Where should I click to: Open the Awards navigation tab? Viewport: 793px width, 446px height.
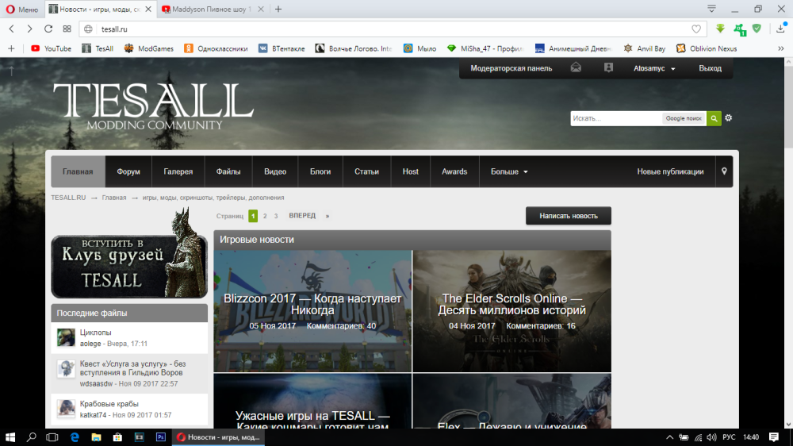pyautogui.click(x=454, y=171)
